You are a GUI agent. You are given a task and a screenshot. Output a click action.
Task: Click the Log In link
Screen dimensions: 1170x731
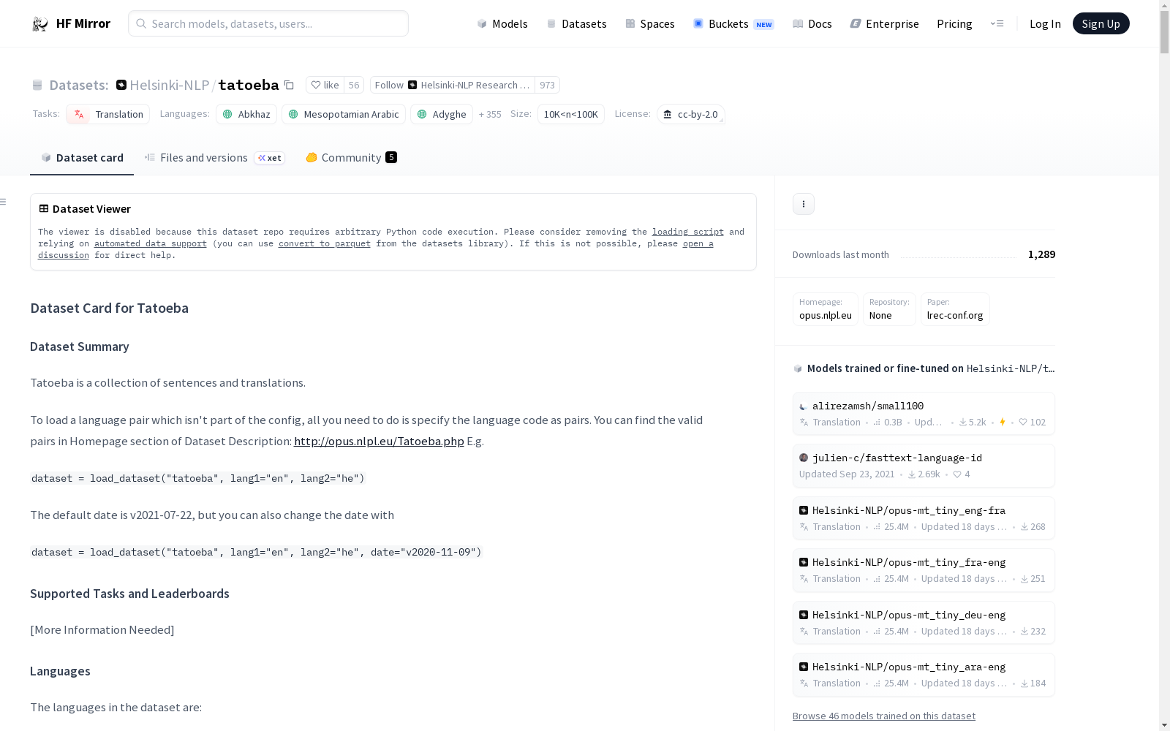pyautogui.click(x=1045, y=24)
